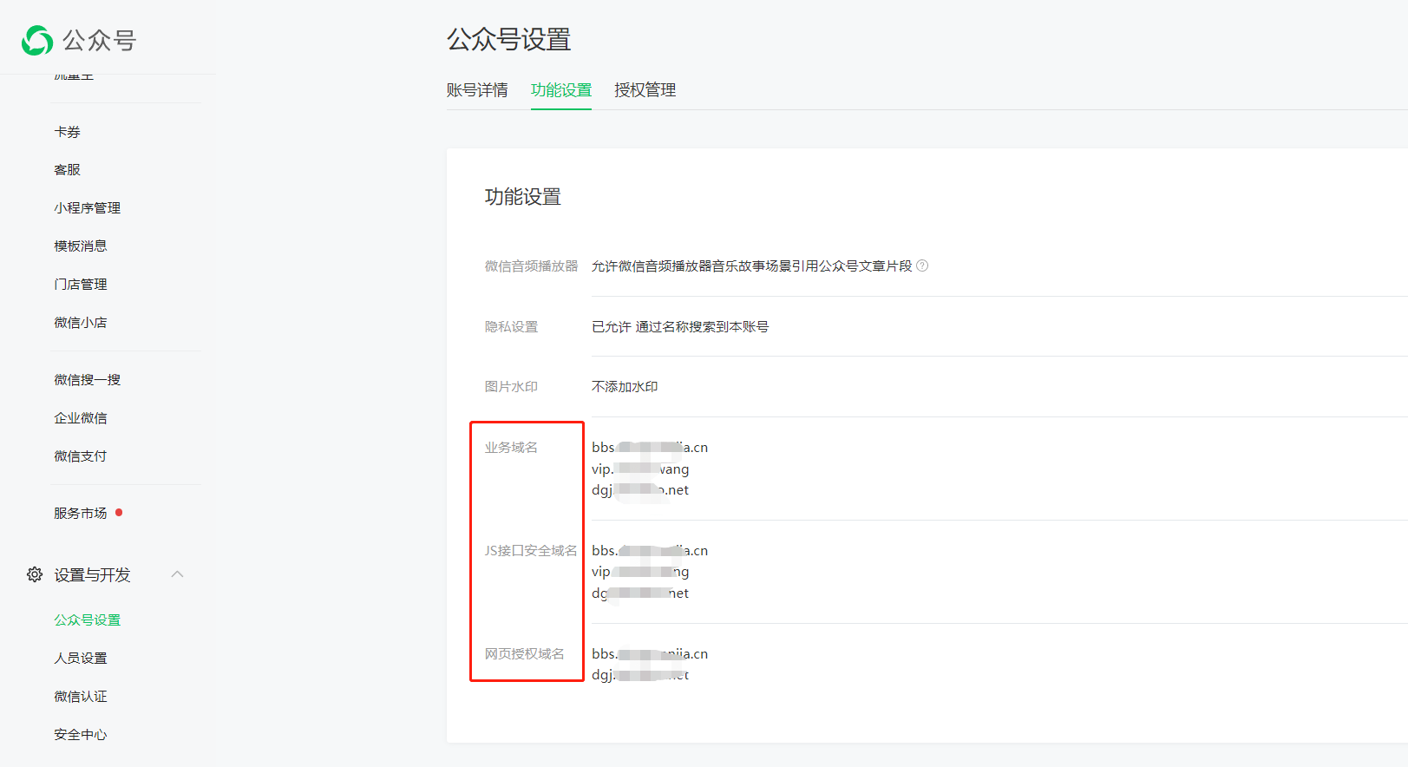Click the 微信音频播放器 setting label
Viewport: 1408px width, 767px height.
click(531, 266)
